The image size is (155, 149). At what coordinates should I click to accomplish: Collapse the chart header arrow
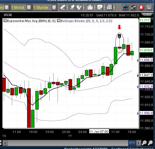147,14
